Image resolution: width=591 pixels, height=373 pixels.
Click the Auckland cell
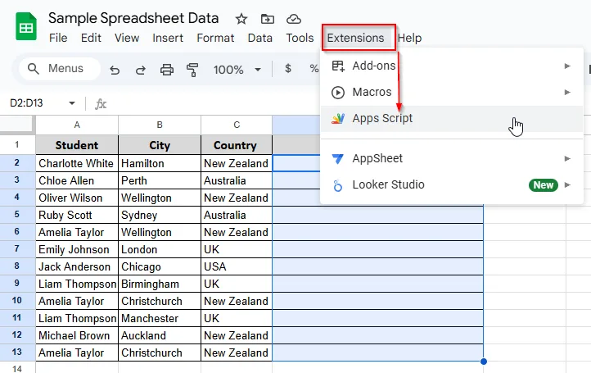pyautogui.click(x=160, y=335)
